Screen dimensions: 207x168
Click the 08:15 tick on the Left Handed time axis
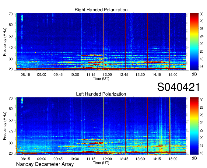(x=25, y=159)
